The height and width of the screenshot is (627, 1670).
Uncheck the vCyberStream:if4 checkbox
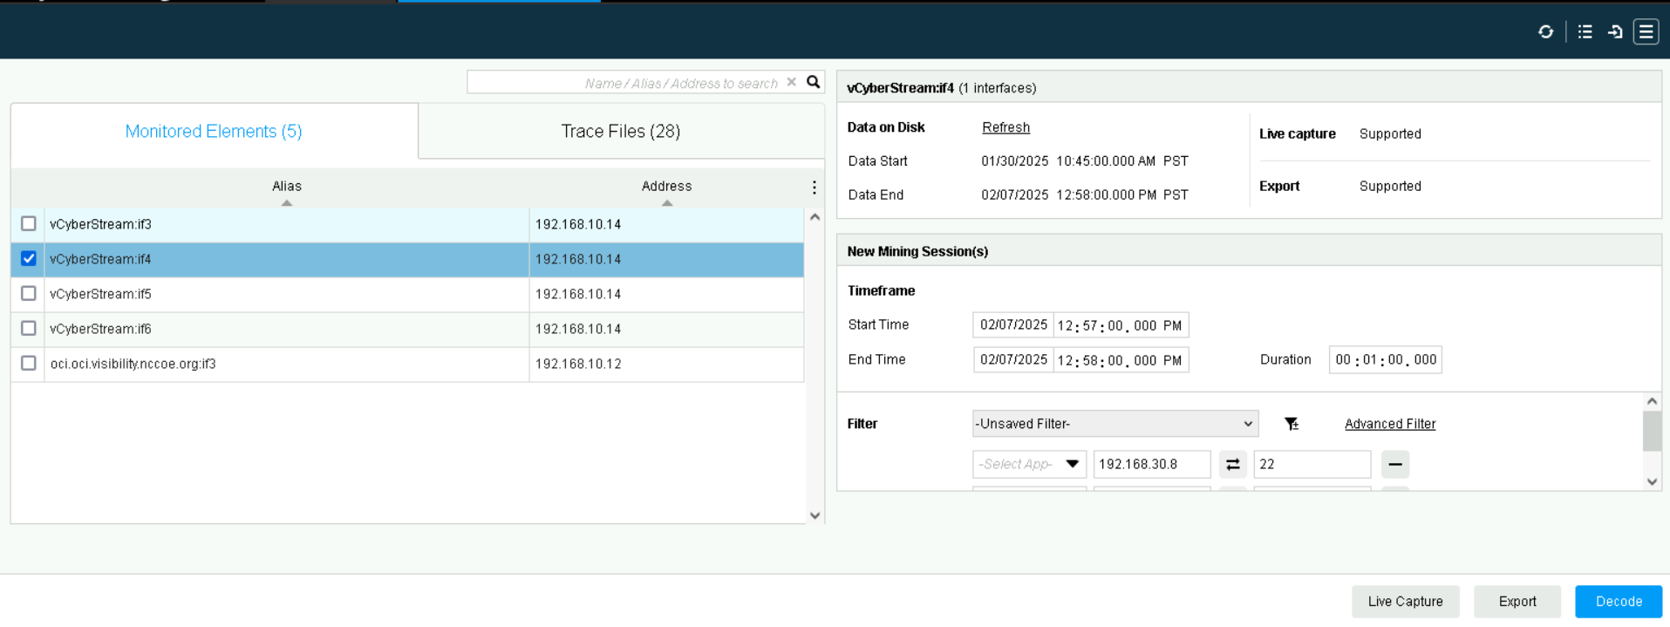29,259
